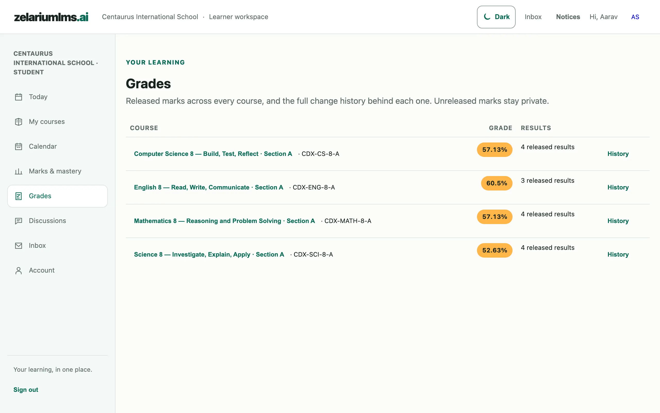Screen dimensions: 660x413
Task: View History for Science 8
Action: 618,255
